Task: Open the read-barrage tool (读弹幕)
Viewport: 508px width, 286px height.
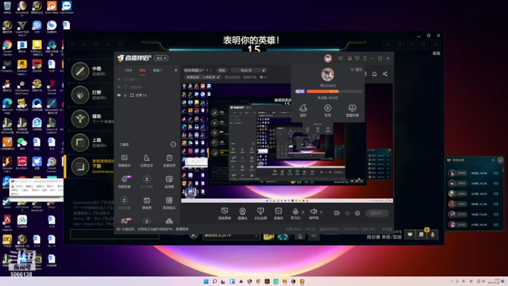Action: click(x=169, y=182)
